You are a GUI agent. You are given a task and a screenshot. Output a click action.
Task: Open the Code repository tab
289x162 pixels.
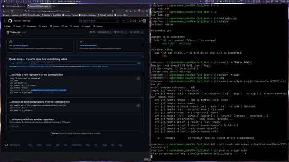pos(7,26)
